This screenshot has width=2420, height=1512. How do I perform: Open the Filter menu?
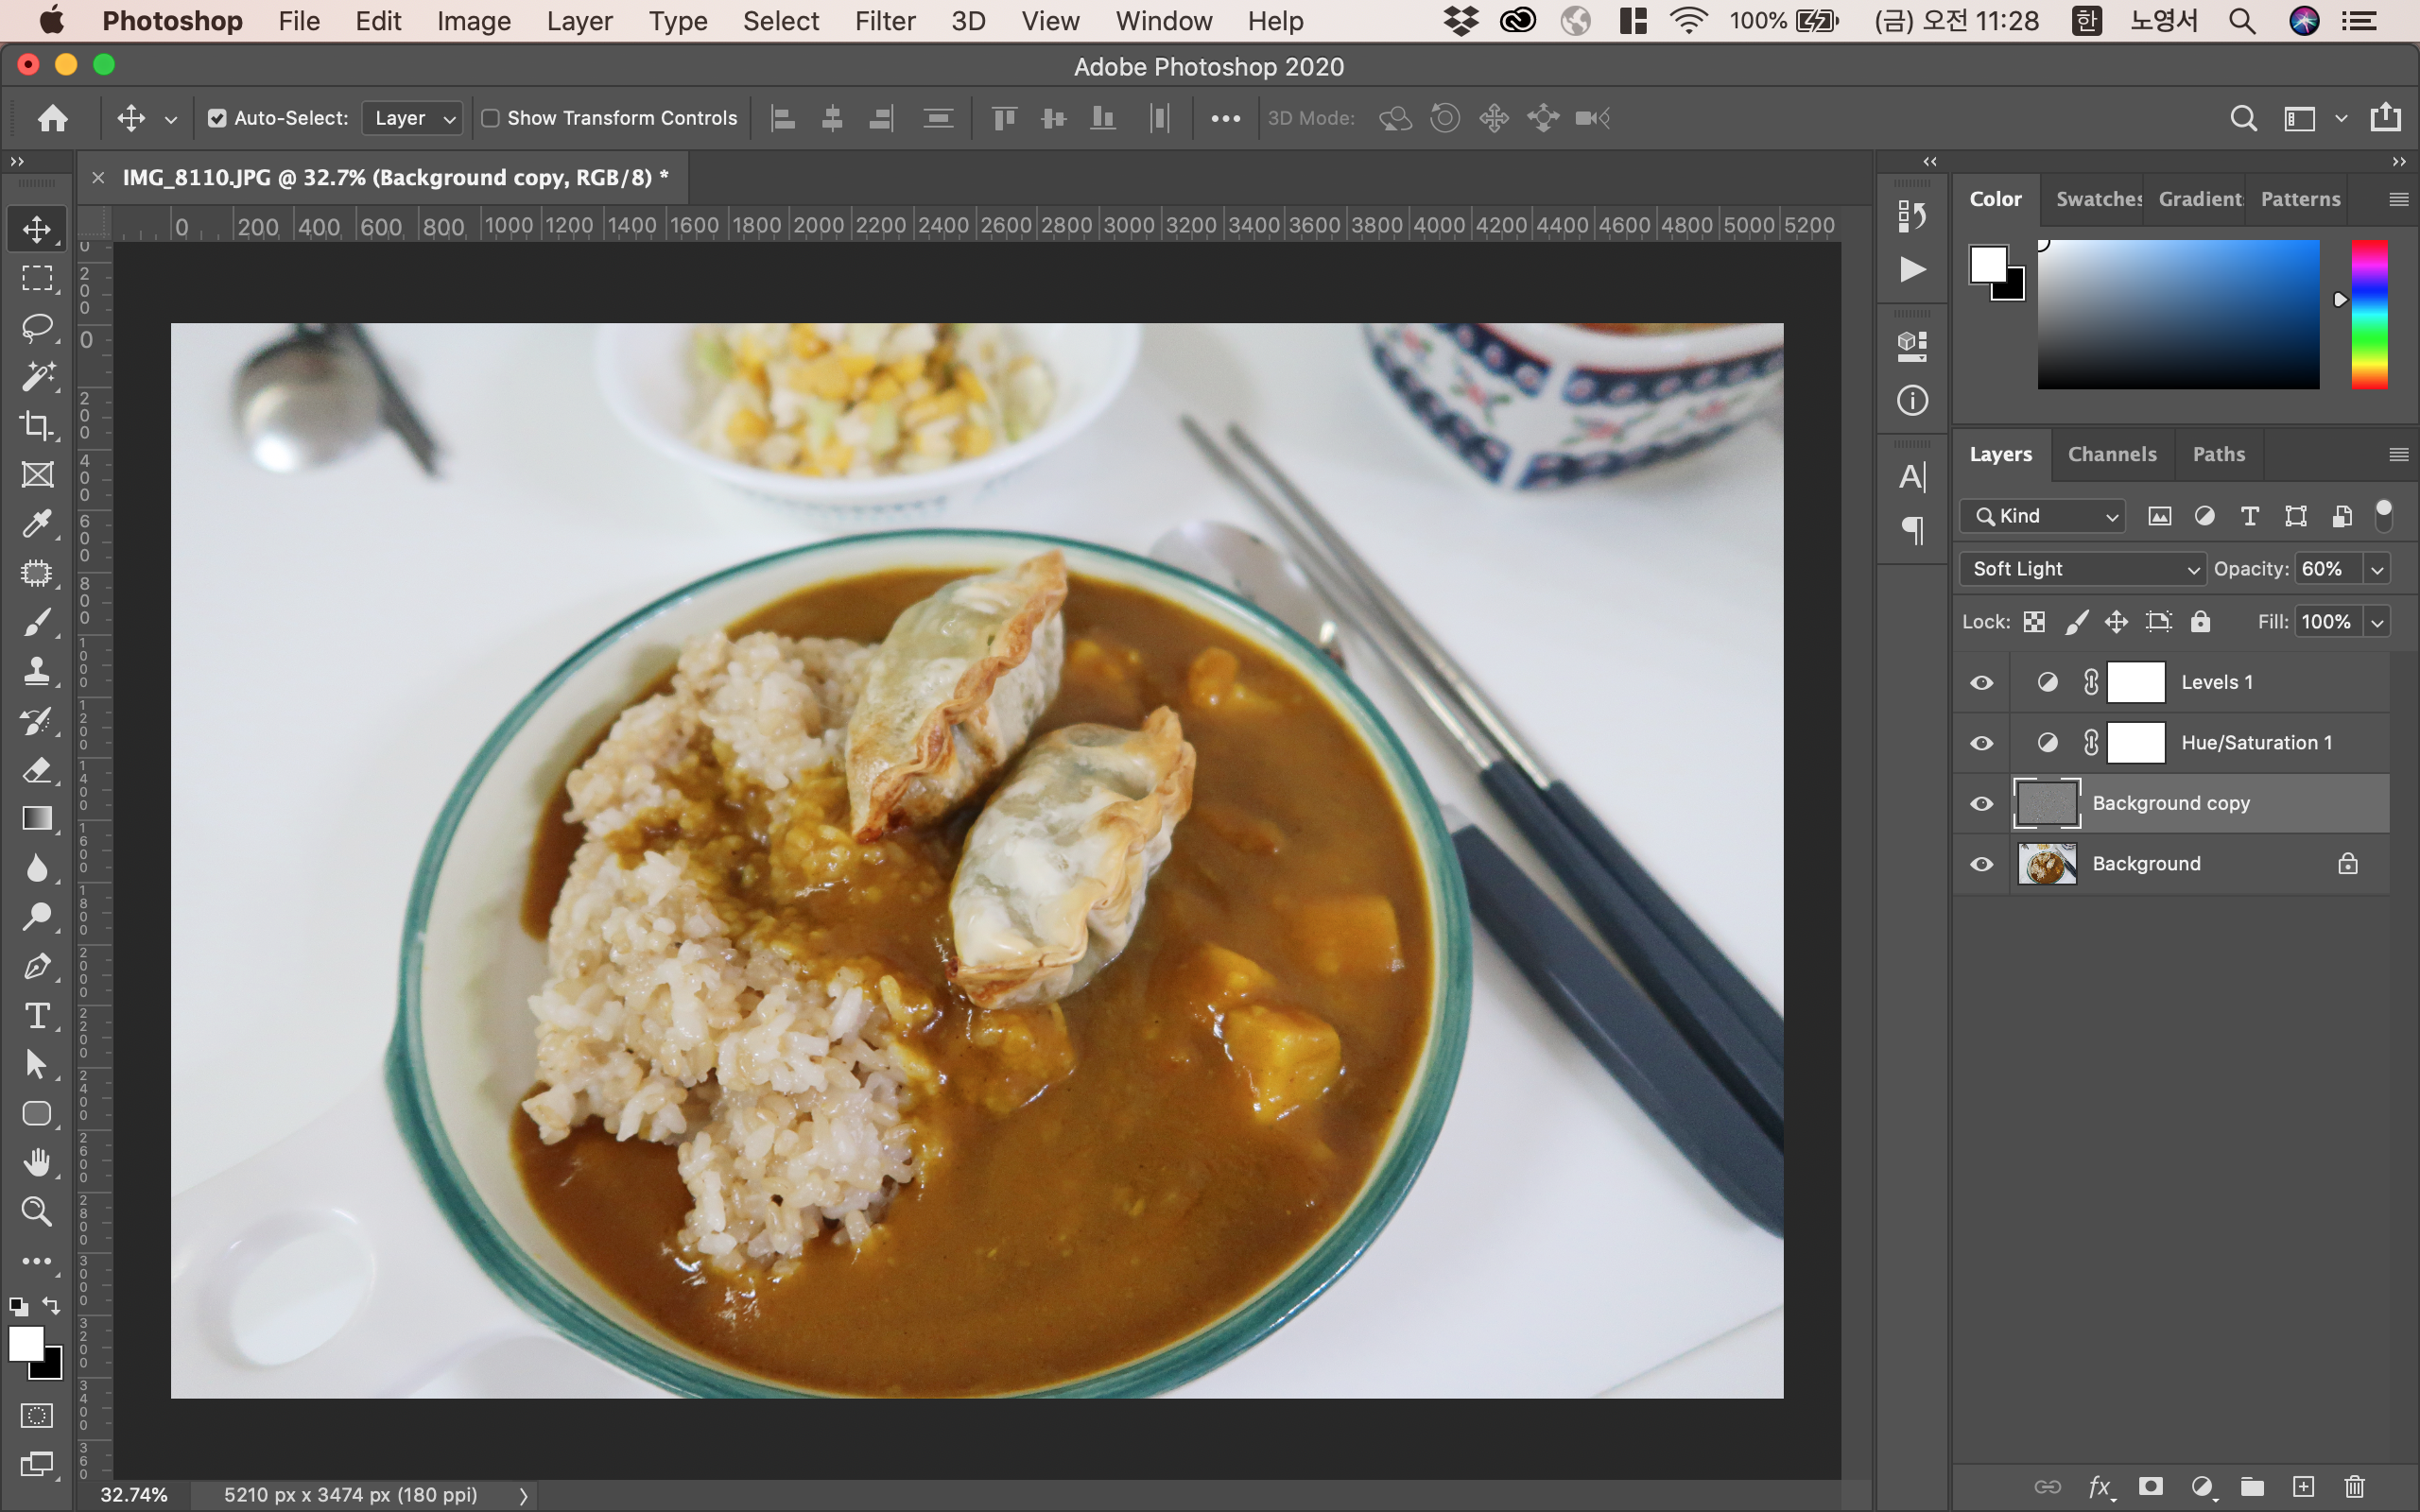tap(884, 21)
